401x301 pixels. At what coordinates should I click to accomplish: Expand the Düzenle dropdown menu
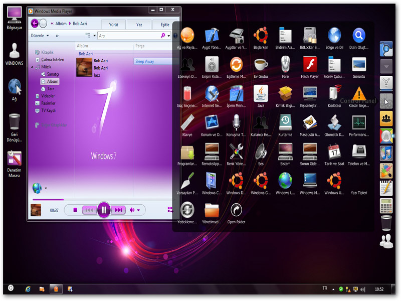coord(40,36)
